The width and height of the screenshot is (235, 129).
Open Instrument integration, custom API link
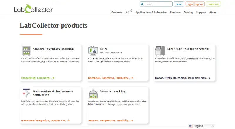(46, 120)
